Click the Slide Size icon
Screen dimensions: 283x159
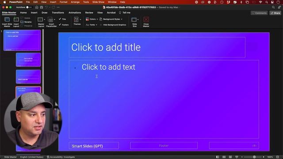134,19
